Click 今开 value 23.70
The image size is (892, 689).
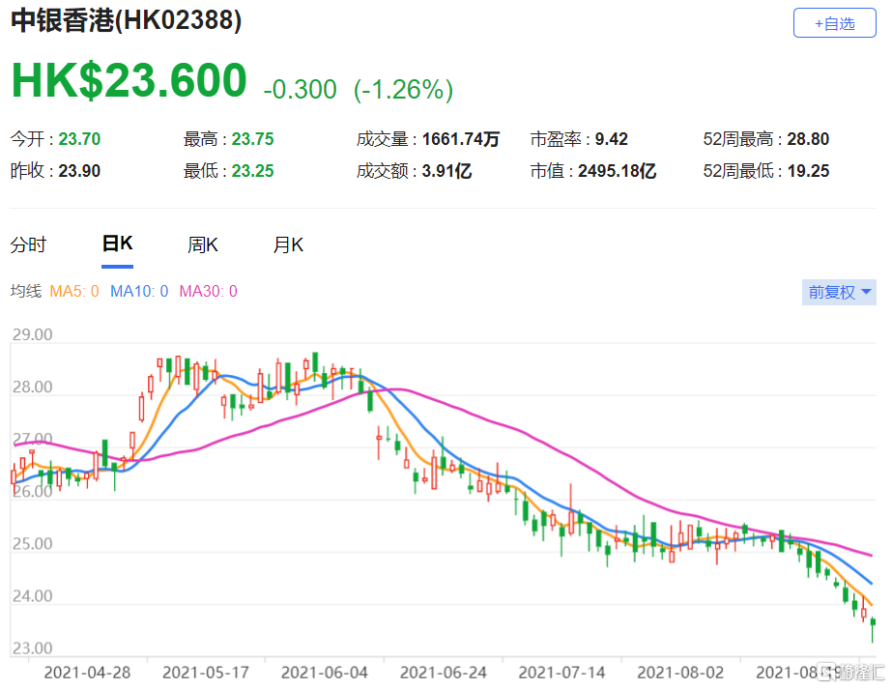pos(79,139)
